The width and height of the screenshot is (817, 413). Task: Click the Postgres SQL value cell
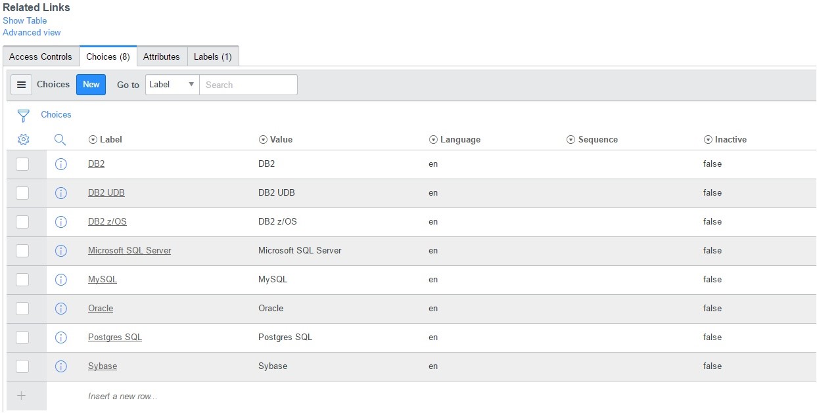point(285,337)
